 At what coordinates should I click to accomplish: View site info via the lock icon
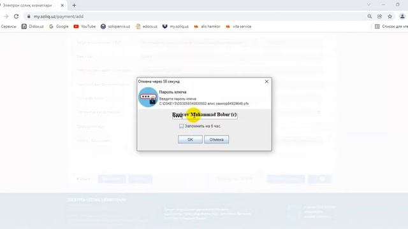(x=29, y=17)
